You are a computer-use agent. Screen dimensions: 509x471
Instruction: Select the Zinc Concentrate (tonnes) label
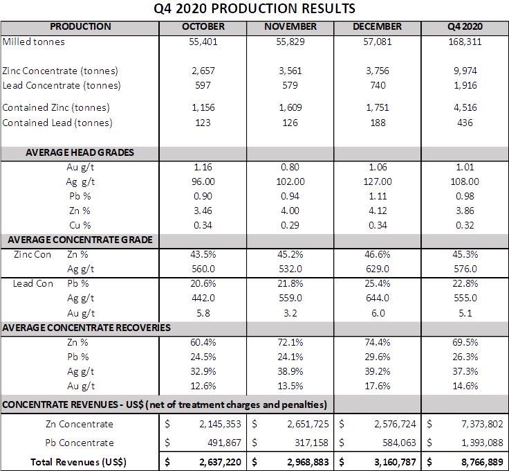(x=60, y=71)
